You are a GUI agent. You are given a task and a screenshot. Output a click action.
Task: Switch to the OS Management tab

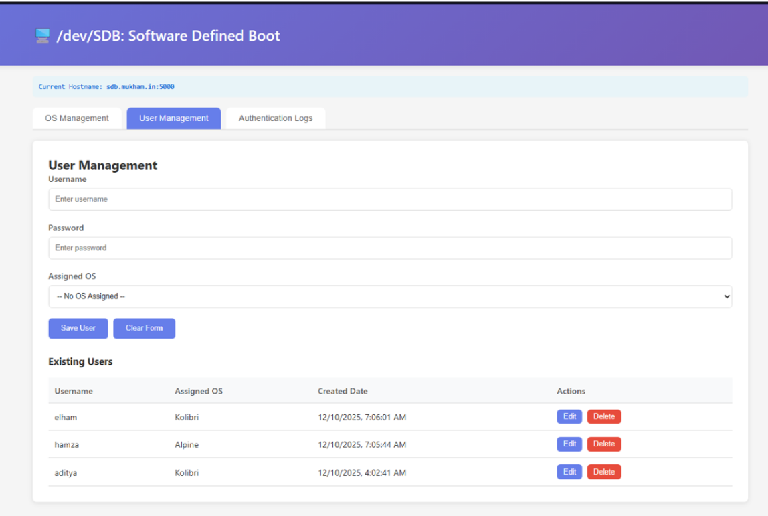(77, 118)
